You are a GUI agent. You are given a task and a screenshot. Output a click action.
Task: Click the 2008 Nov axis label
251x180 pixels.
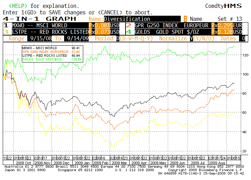42,163
